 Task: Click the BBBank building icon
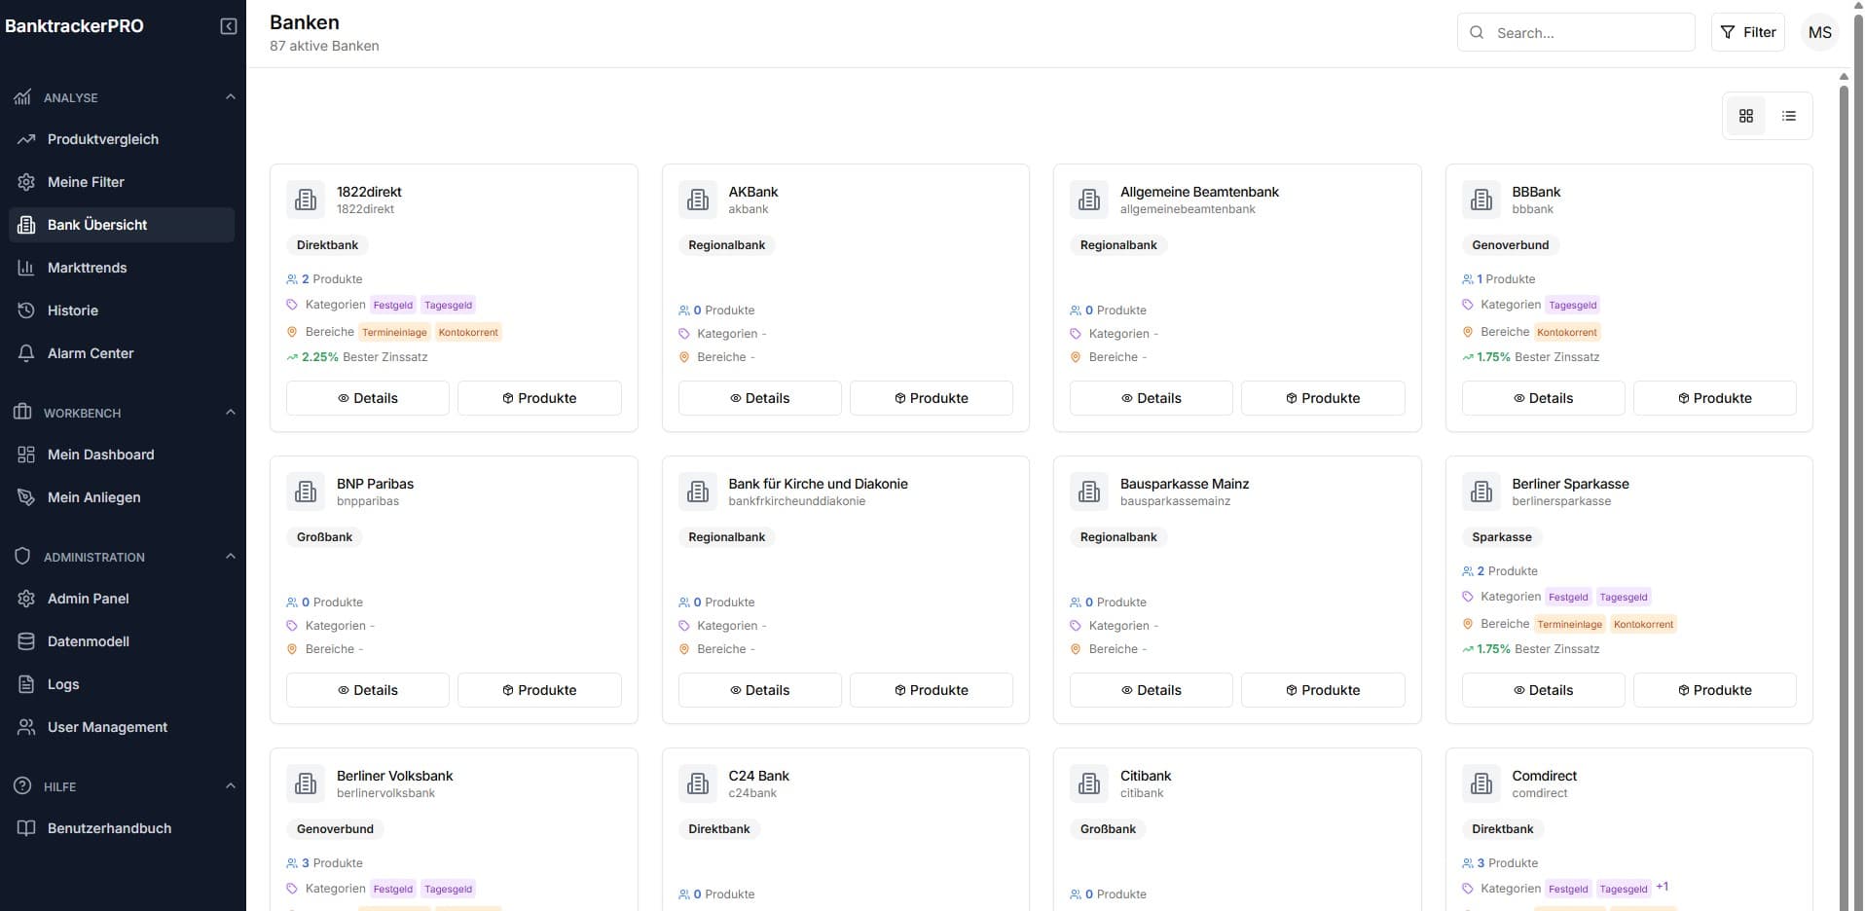(1481, 200)
